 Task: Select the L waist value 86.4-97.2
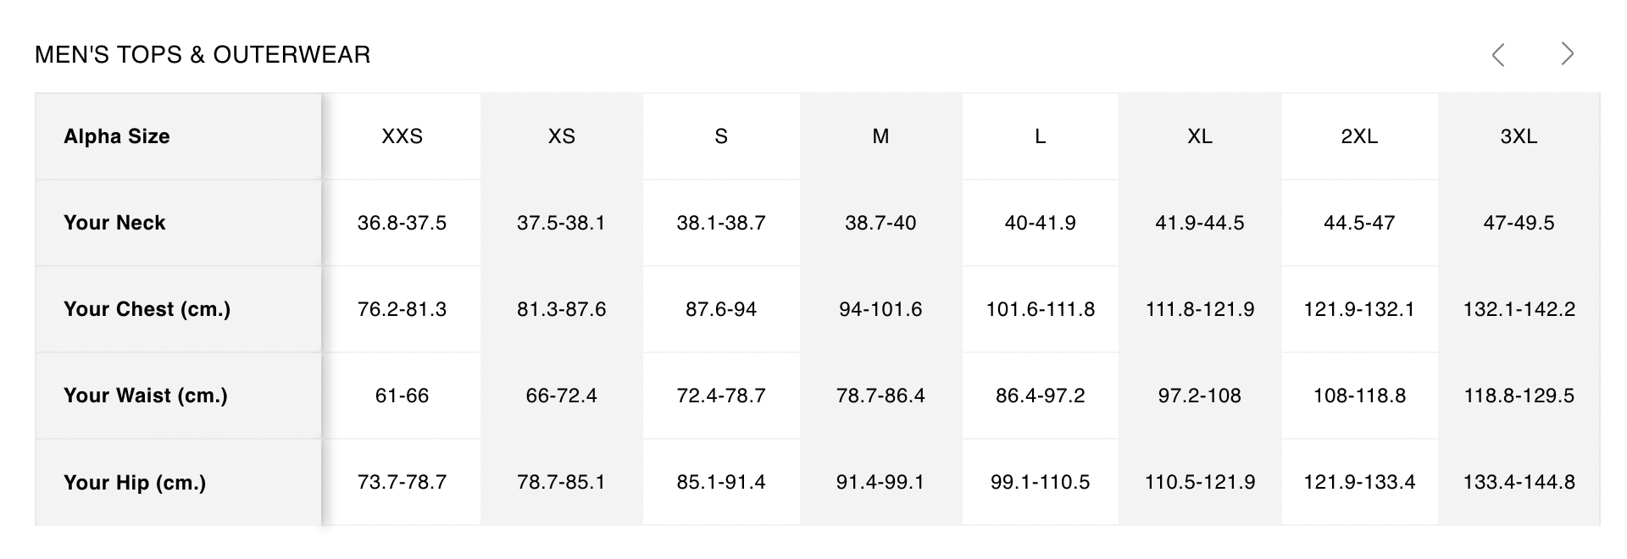[x=1040, y=396]
